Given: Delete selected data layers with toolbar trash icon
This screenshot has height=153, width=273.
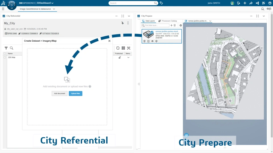Looking at the screenshot, I should tap(175, 25).
